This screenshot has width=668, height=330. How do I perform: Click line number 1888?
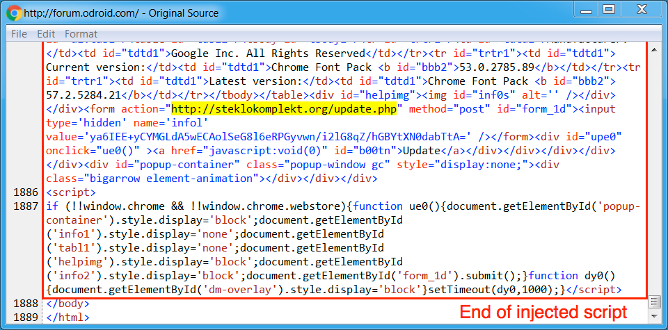click(27, 304)
